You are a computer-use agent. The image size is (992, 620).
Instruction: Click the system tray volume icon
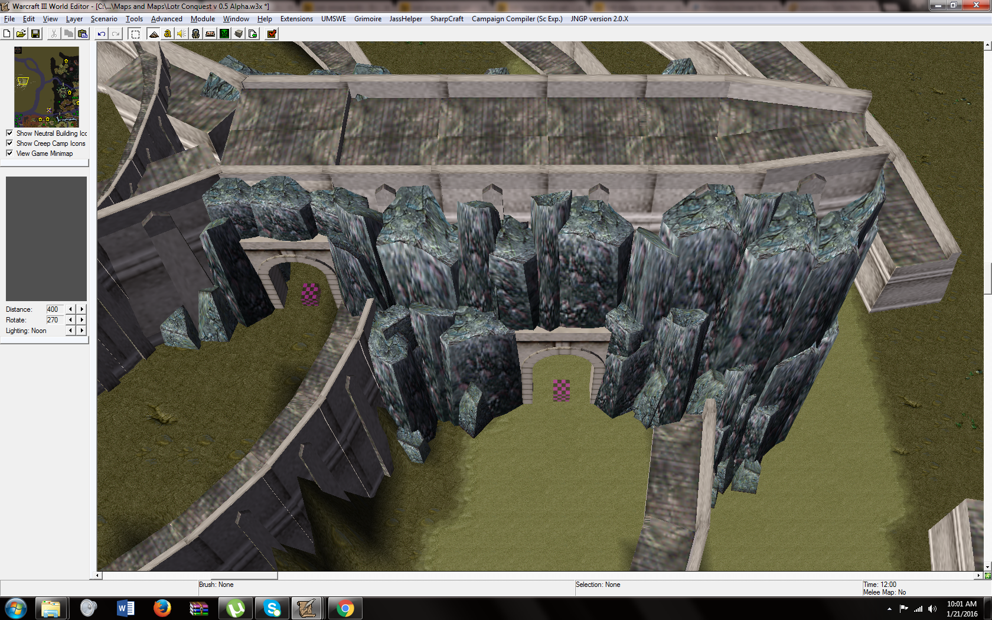click(x=932, y=609)
